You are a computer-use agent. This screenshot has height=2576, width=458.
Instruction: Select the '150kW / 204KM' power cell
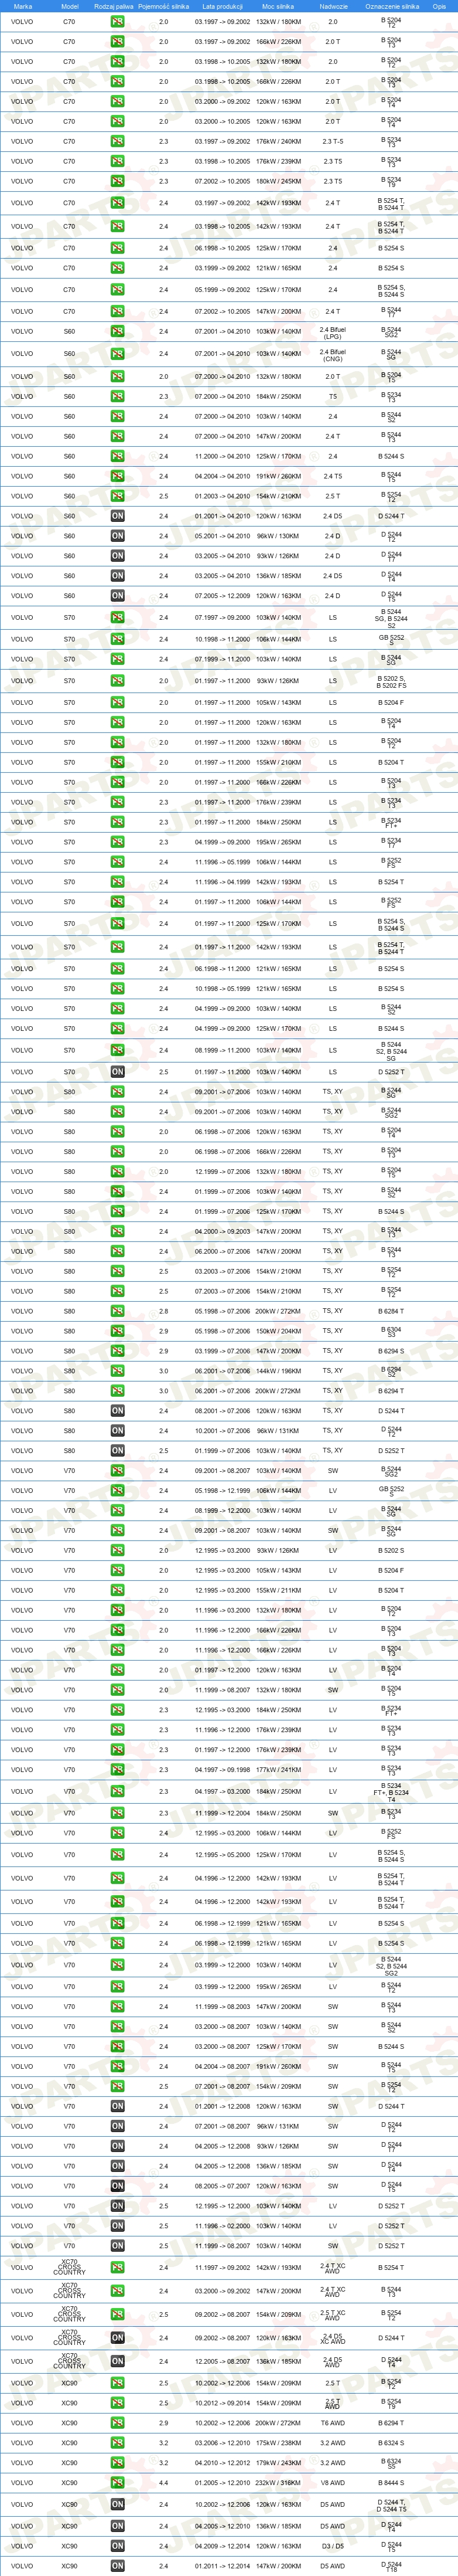(x=278, y=1331)
